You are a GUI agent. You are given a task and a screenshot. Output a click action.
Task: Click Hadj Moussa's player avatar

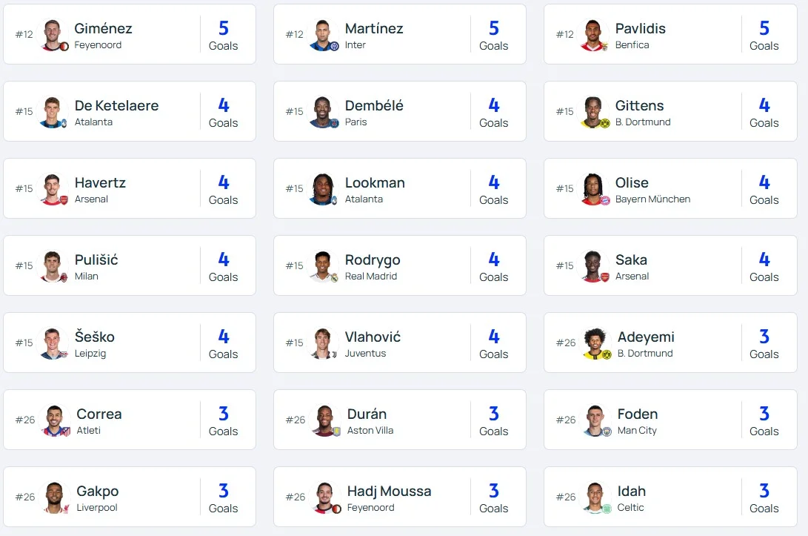coord(325,497)
